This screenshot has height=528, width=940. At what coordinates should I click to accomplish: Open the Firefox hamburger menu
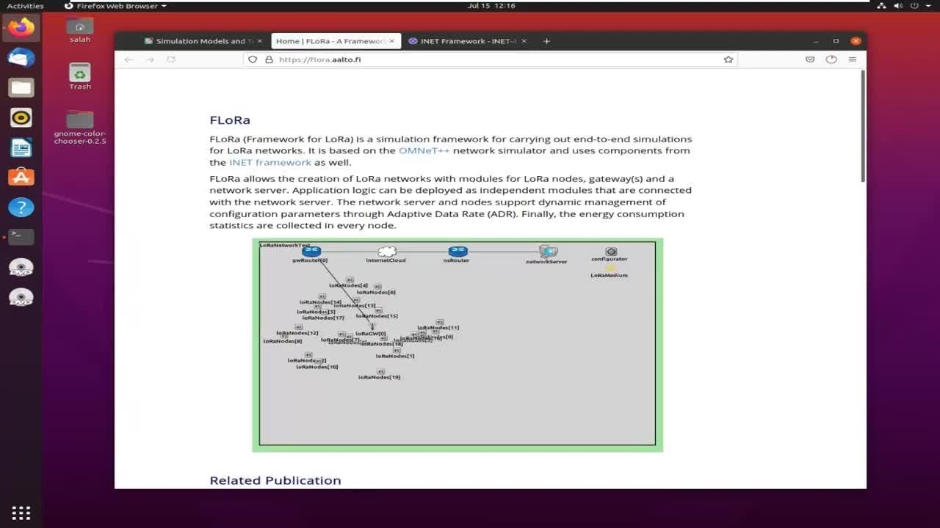(852, 59)
